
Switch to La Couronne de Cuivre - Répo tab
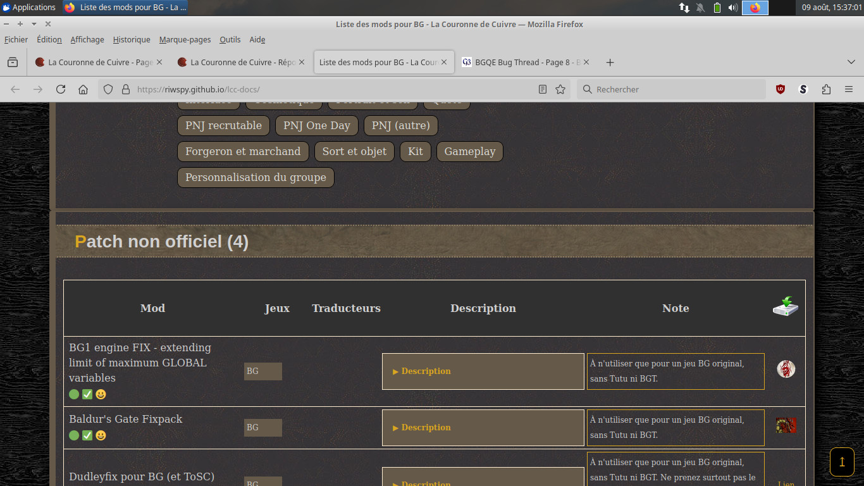[241, 62]
